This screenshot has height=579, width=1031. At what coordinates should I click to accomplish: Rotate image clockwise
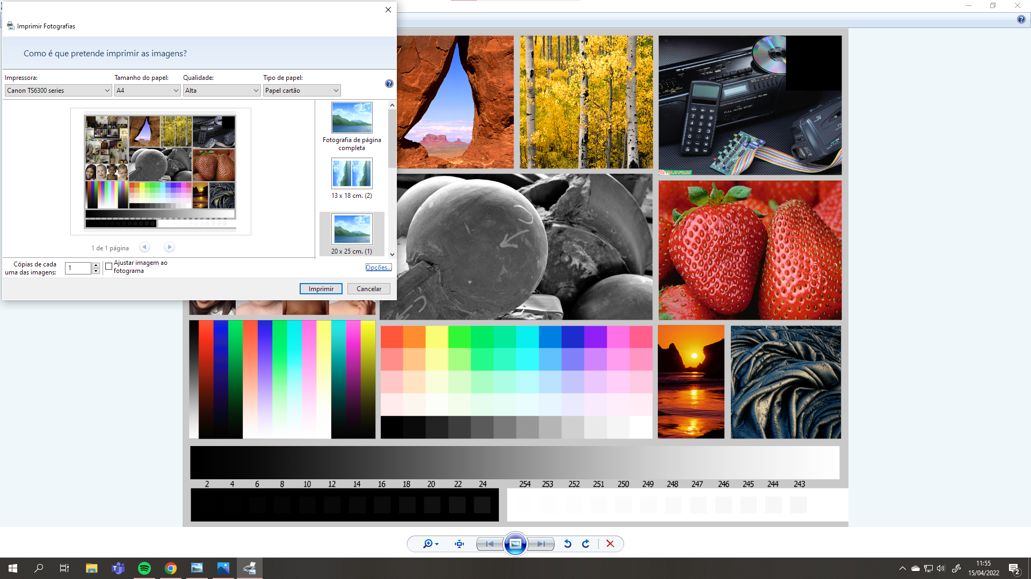[x=586, y=544]
